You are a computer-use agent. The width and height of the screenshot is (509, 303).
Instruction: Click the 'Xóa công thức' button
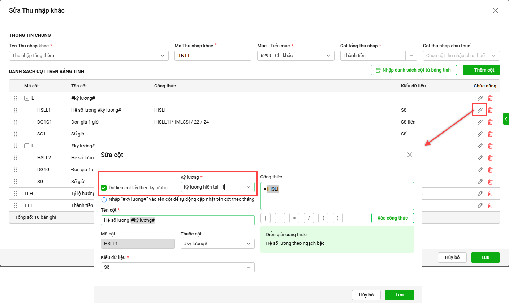tap(392, 218)
